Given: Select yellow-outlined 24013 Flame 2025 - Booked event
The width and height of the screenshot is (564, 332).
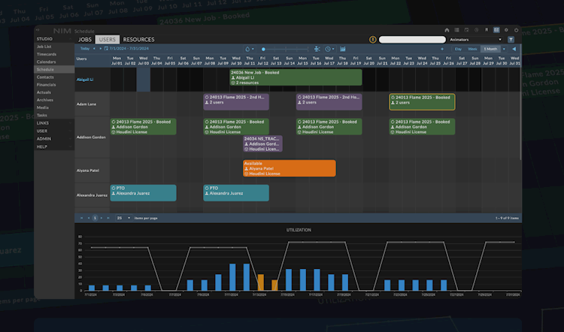Looking at the screenshot, I should pyautogui.click(x=422, y=102).
